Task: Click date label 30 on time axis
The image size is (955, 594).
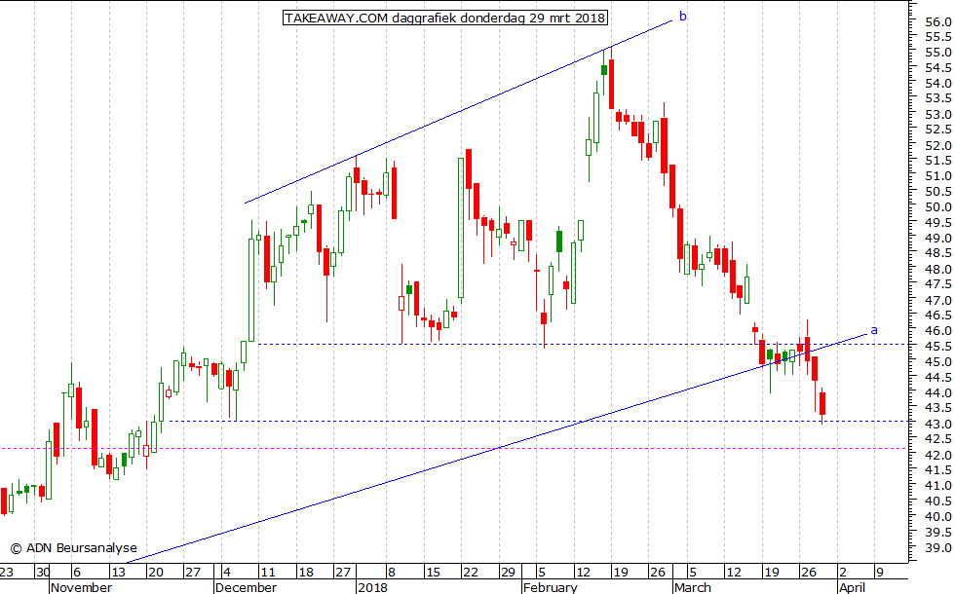Action: tap(43, 573)
